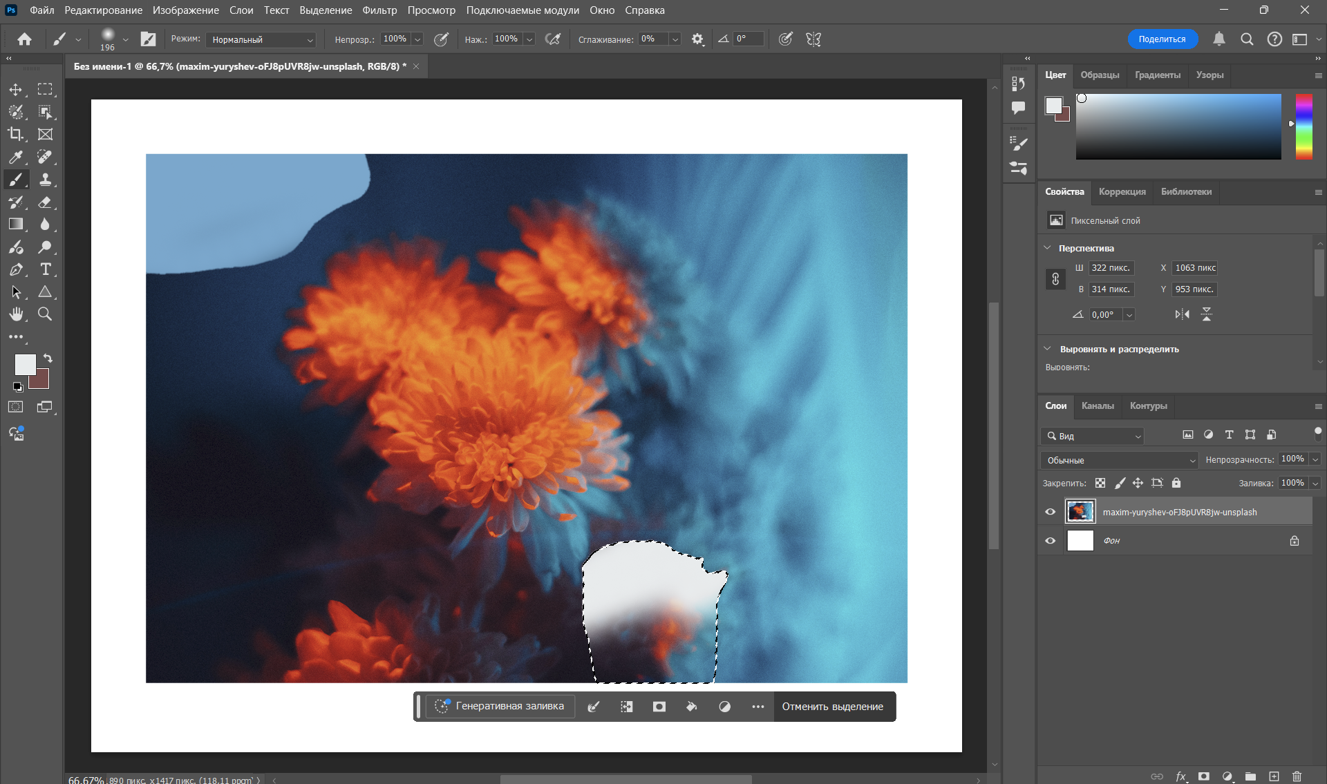Select the Crop tool
This screenshot has width=1327, height=784.
(15, 134)
